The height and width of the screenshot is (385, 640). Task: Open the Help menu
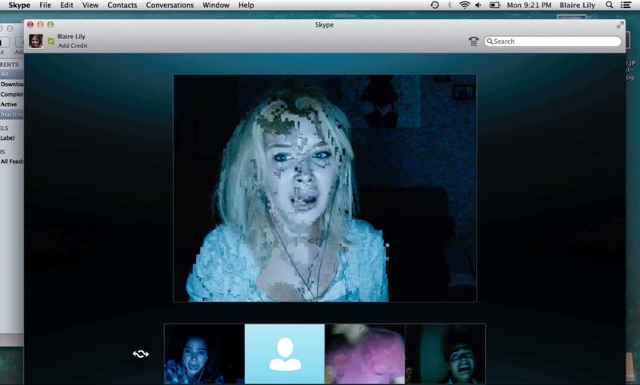tap(246, 6)
